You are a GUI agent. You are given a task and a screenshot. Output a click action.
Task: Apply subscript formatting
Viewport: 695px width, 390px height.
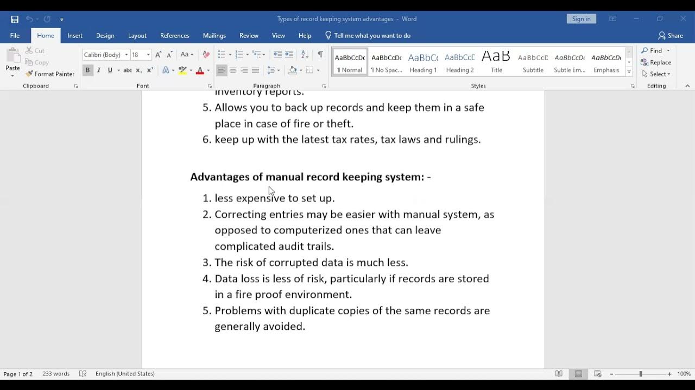[x=138, y=70]
